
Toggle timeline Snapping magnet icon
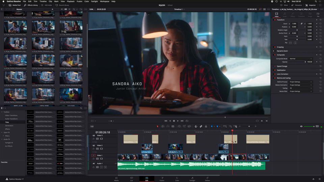click(x=196, y=126)
